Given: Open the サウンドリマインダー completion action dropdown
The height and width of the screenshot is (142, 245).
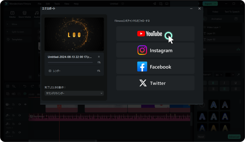Looking at the screenshot, I should coord(74,93).
